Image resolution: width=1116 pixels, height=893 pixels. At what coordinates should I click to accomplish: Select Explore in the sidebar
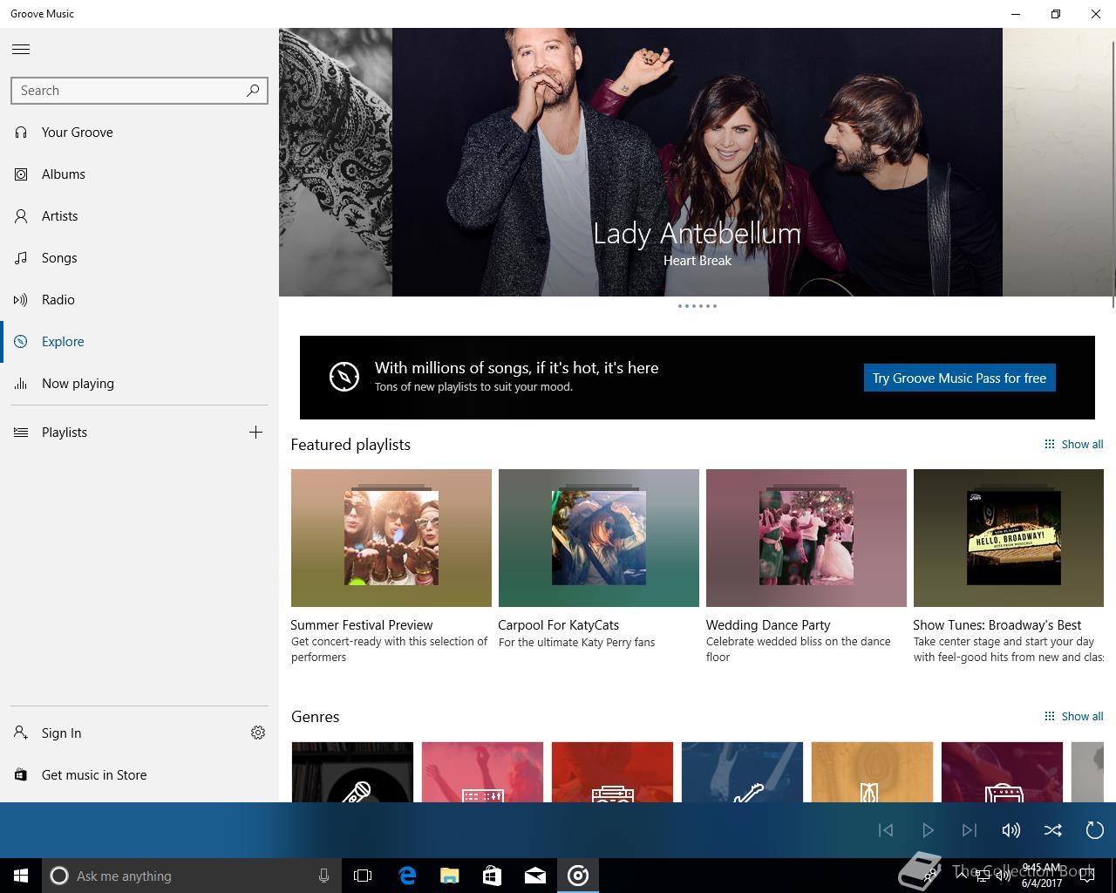[139, 342]
